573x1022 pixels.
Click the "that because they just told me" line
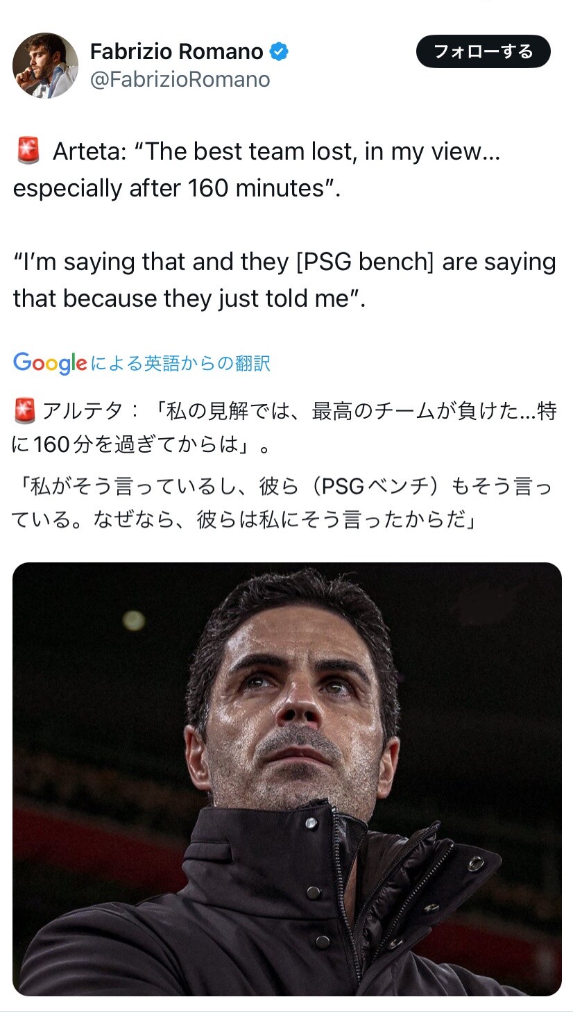point(189,299)
